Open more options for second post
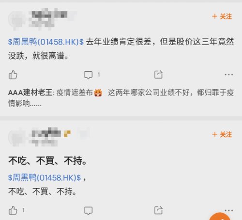242x220 pixels. click(x=229, y=210)
